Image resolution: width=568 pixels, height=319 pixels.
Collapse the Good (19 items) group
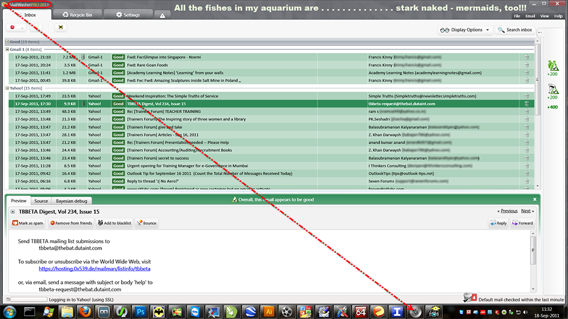[x=7, y=41]
